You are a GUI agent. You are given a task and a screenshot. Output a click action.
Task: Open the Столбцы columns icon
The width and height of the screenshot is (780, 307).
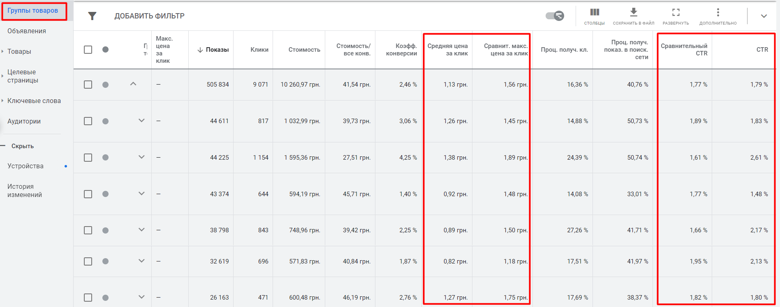(x=594, y=12)
